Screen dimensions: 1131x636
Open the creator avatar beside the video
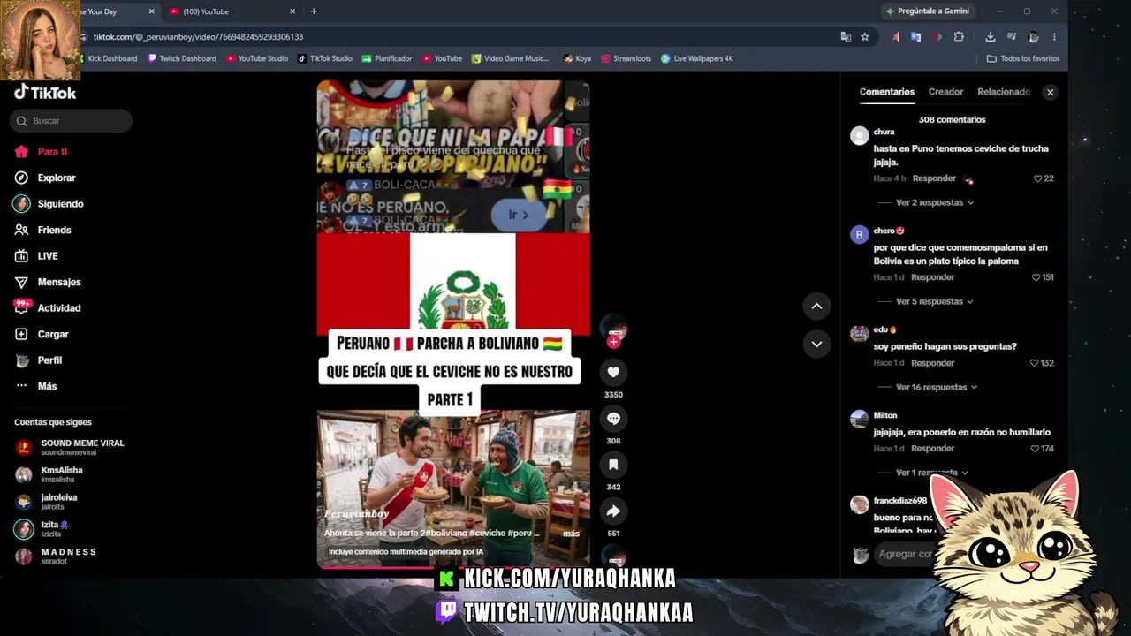(613, 326)
